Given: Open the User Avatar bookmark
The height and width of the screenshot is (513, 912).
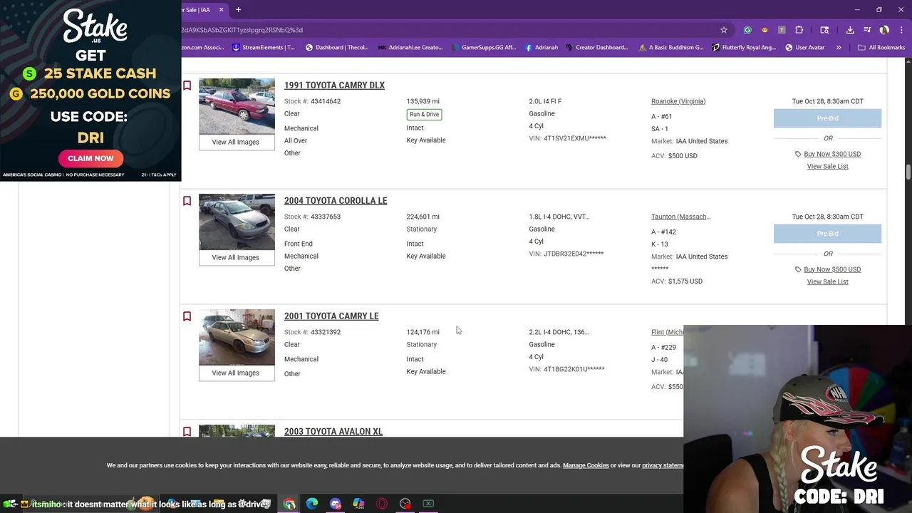Looking at the screenshot, I should 805,48.
